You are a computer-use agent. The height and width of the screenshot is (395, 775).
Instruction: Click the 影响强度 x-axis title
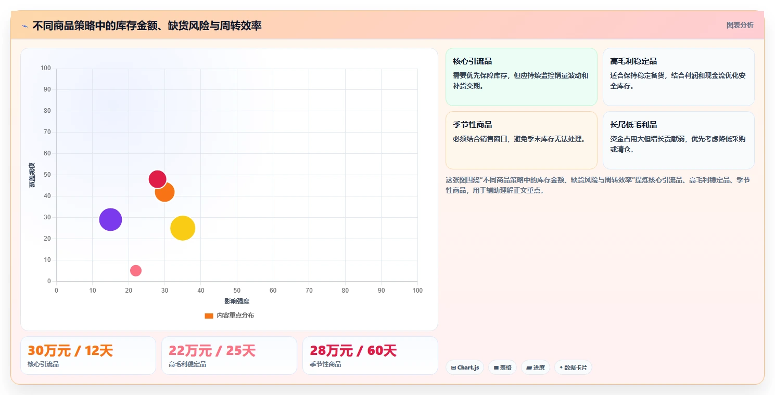(237, 301)
